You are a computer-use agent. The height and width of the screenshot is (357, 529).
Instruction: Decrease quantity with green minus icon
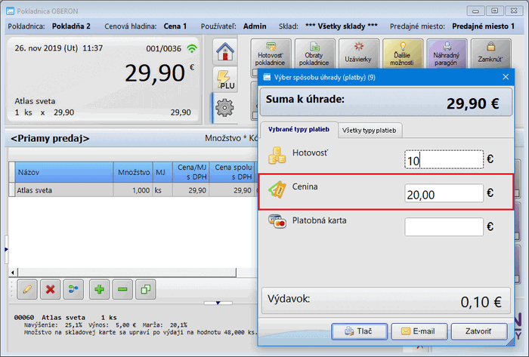(123, 288)
